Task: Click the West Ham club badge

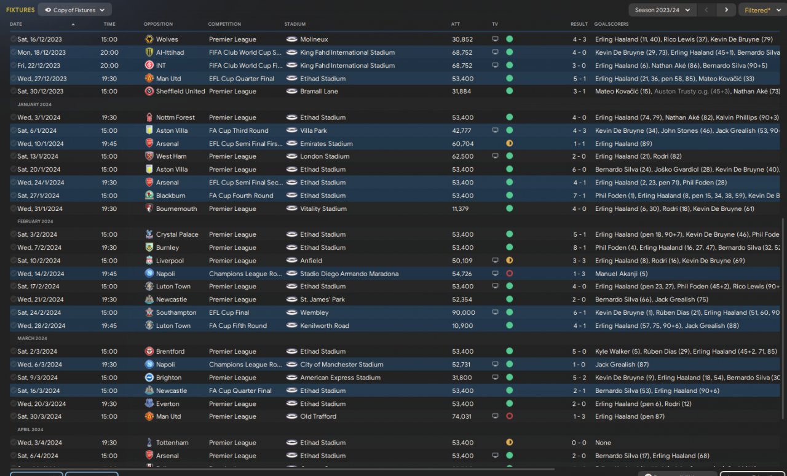Action: (x=149, y=156)
